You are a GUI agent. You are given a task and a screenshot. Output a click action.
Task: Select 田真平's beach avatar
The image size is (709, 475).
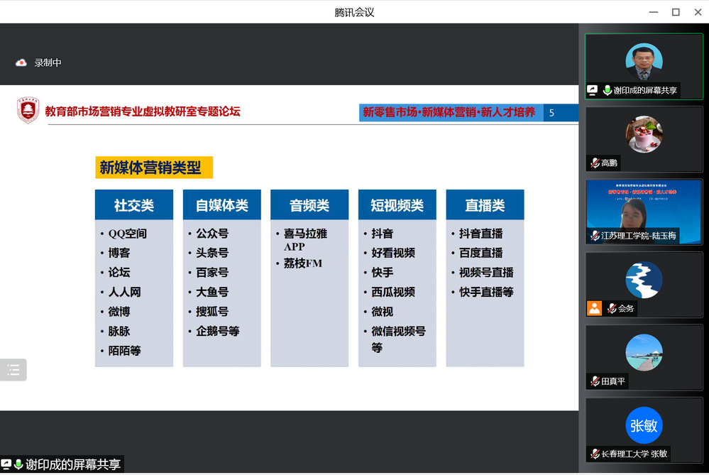[644, 353]
